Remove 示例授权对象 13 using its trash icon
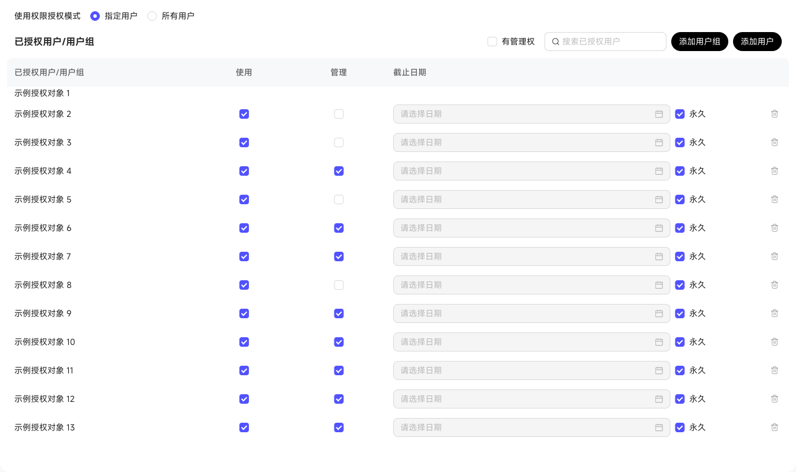This screenshot has height=472, width=796. click(775, 427)
